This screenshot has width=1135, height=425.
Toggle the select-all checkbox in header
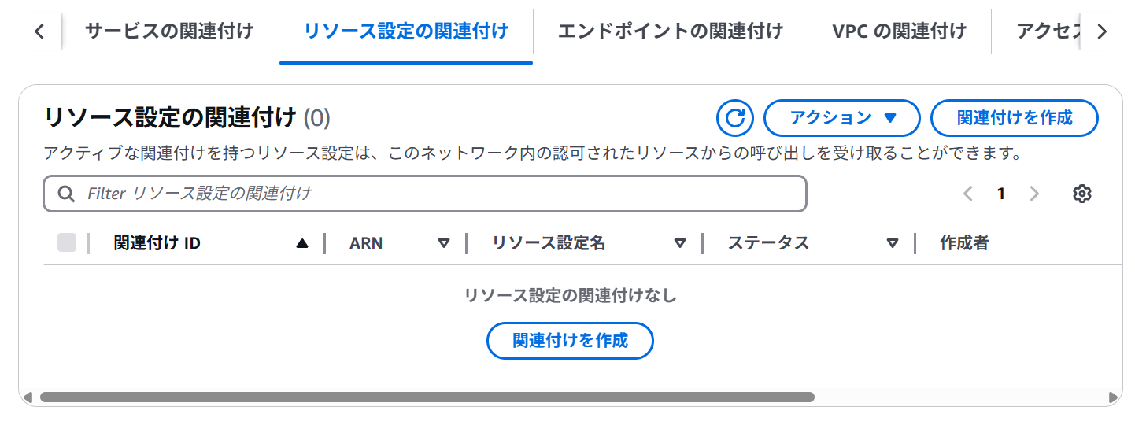(x=67, y=243)
